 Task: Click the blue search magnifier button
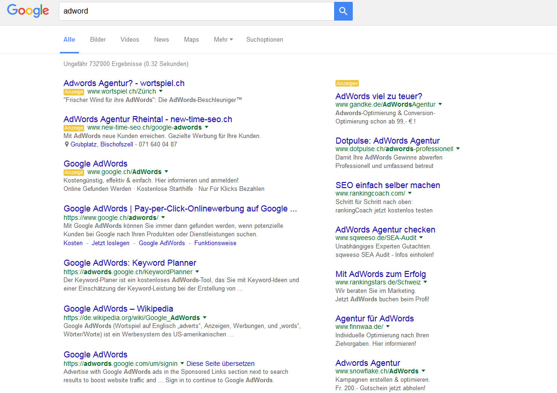pyautogui.click(x=343, y=11)
